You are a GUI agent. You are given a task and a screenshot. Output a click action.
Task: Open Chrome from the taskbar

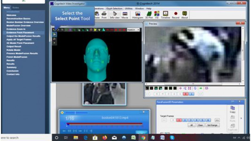[143, 138]
